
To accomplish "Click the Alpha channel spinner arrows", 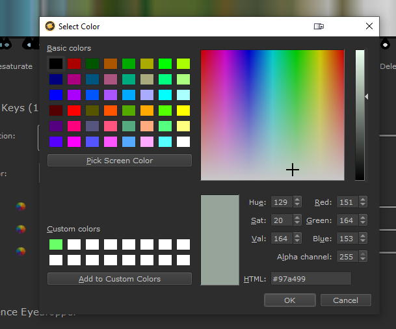I will pos(363,257).
